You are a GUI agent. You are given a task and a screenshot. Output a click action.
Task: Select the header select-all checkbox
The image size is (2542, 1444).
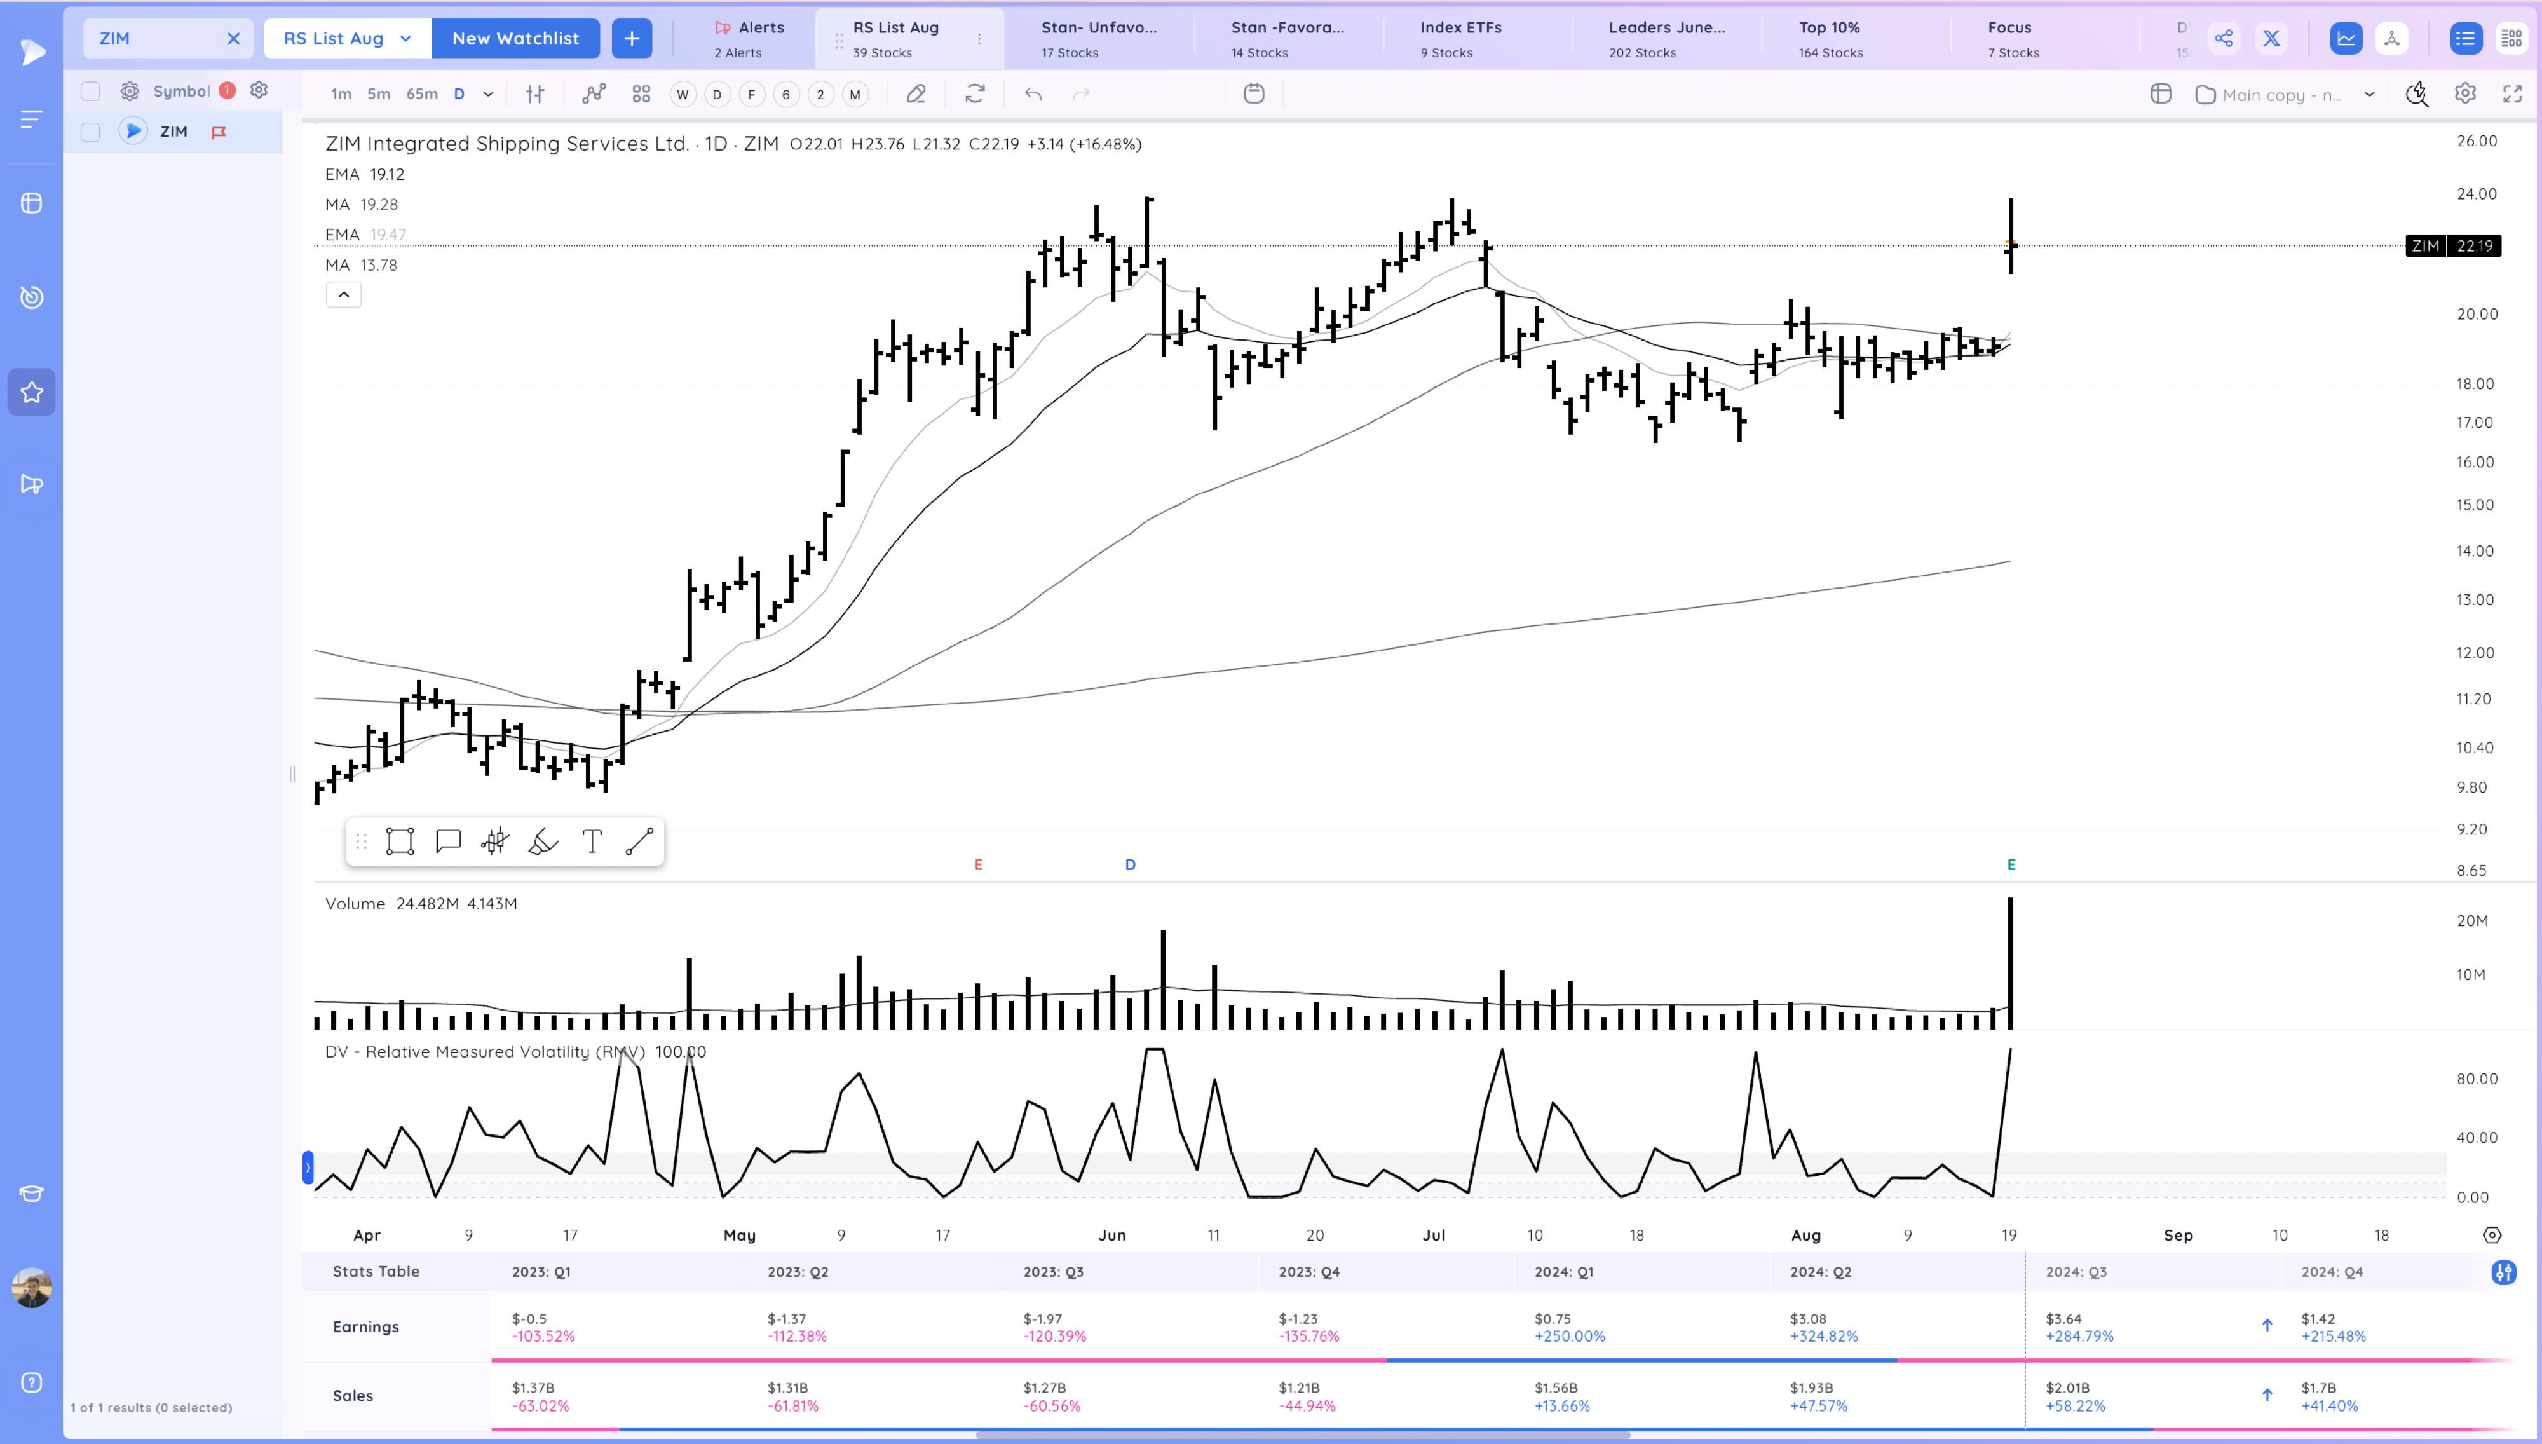pyautogui.click(x=90, y=90)
